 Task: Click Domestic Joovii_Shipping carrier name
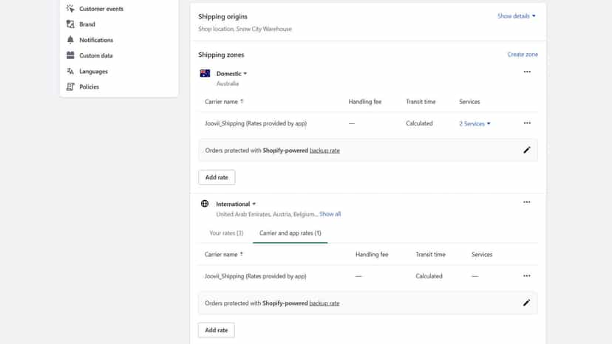[256, 123]
